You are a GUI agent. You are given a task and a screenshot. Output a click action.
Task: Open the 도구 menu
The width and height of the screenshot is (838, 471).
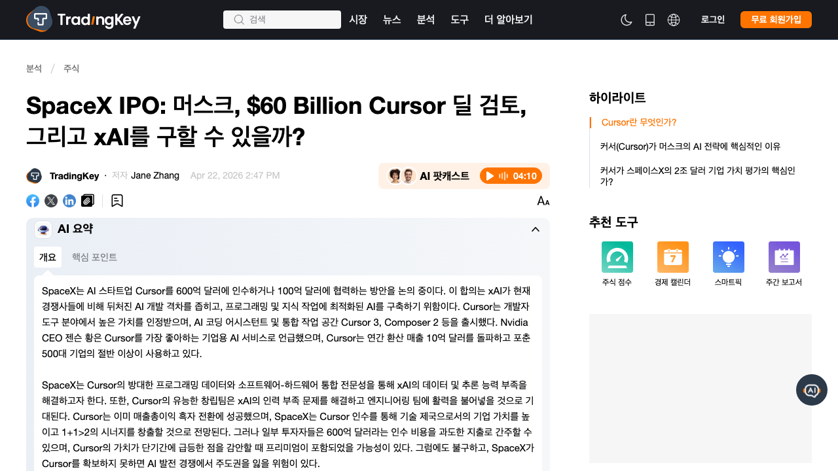point(460,20)
